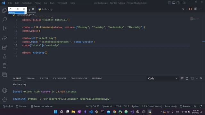Open the Thursday combobox dropdown arrow
Screen dimensions: 205x115
coord(26,12)
